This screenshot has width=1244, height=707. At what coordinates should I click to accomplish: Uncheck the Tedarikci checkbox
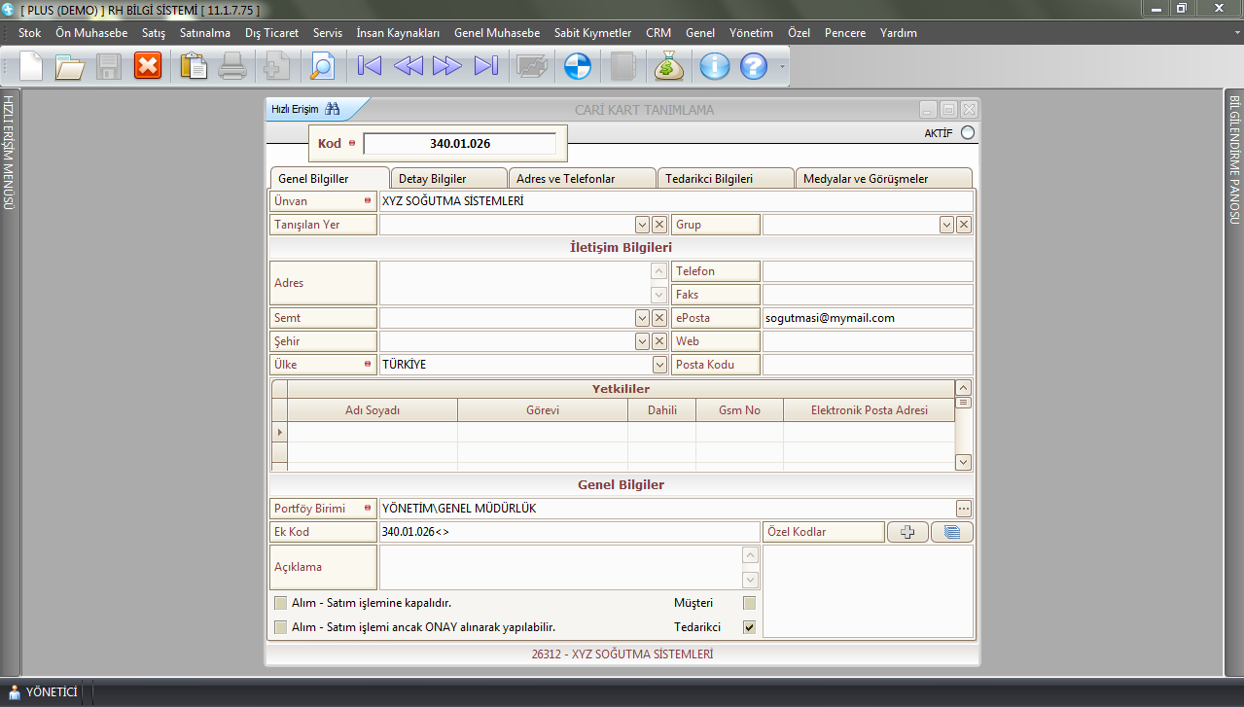point(749,627)
